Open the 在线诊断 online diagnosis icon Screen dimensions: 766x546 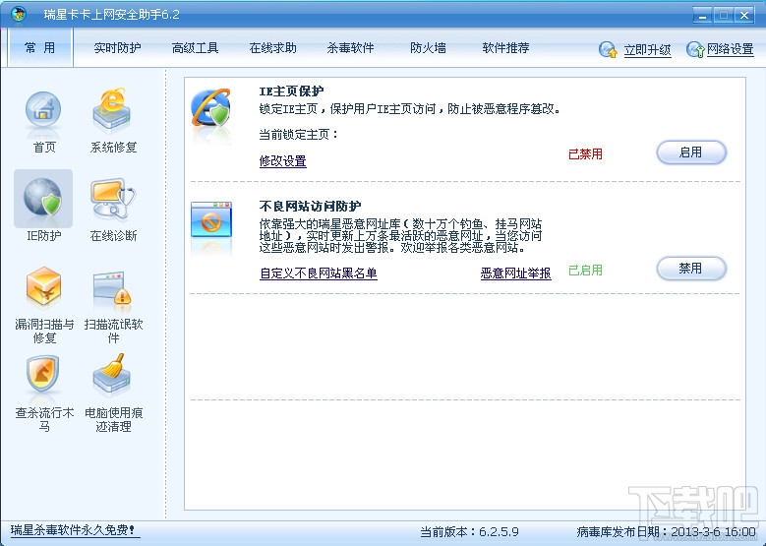113,199
